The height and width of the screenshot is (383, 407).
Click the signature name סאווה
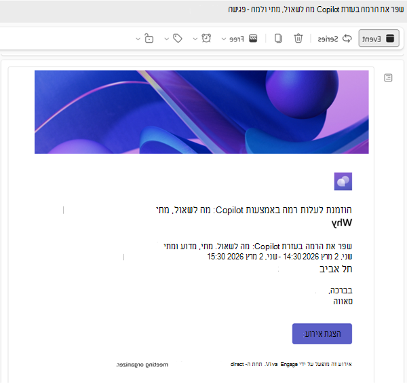point(343,302)
